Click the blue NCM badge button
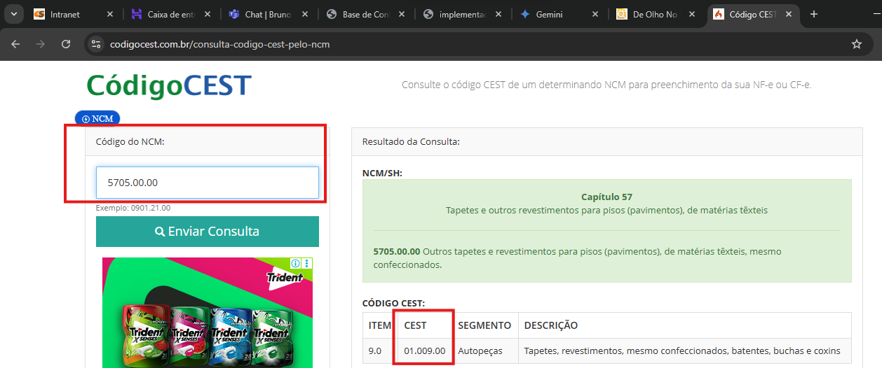This screenshot has height=368, width=882. coord(97,118)
